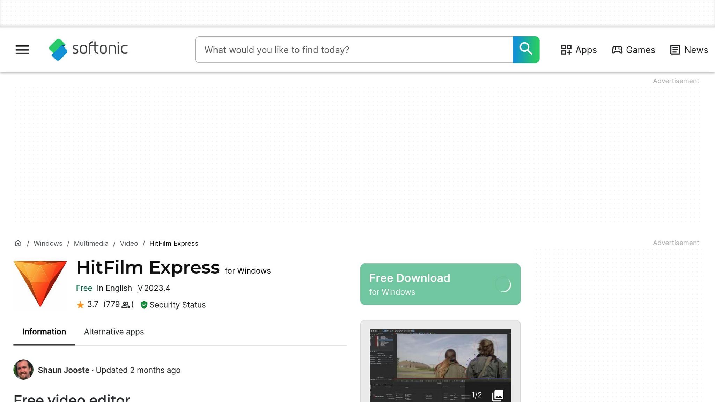Click the search magnifier icon
This screenshot has width=715, height=402.
pos(525,49)
